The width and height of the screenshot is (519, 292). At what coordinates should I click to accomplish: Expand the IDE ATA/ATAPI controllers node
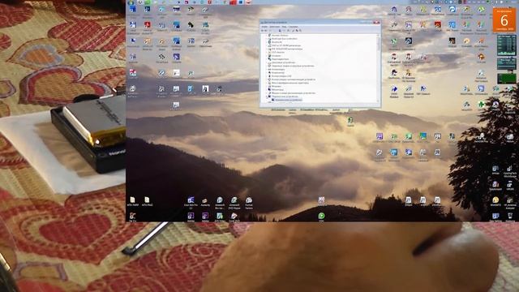click(x=267, y=49)
